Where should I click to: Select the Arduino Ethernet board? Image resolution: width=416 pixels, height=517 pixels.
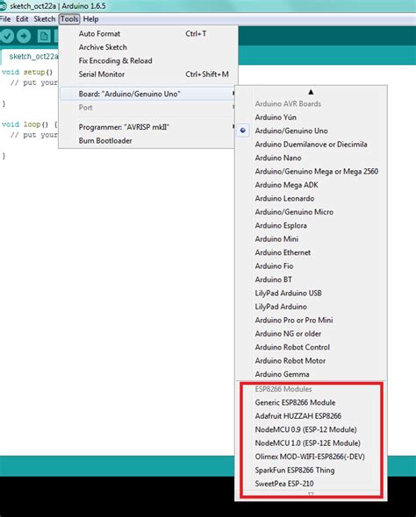pos(312,252)
